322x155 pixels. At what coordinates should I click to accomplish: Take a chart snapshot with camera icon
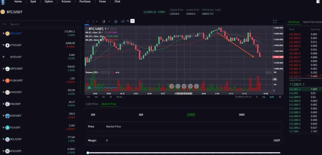coord(281,21)
